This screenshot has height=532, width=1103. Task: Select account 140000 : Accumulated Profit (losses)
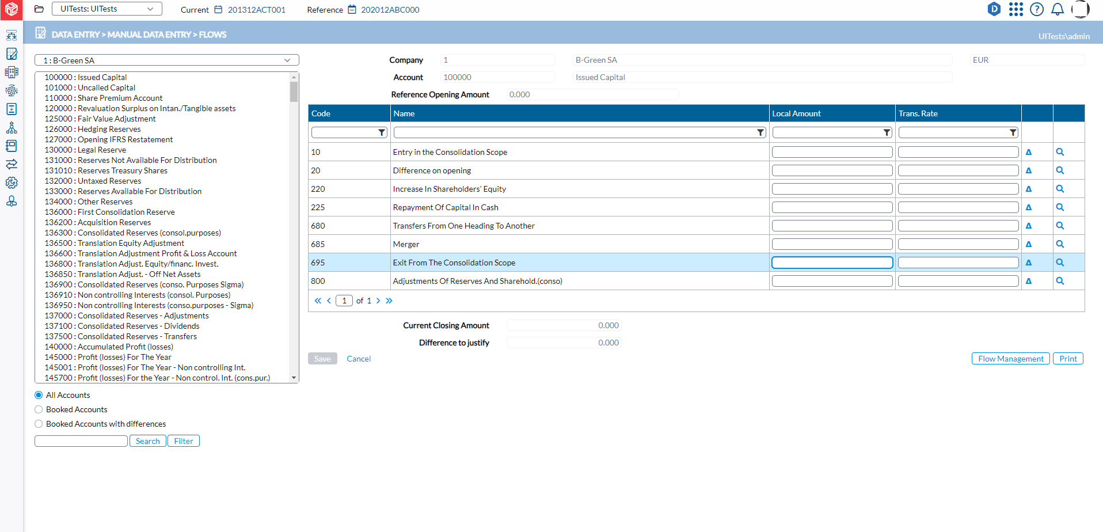[109, 347]
